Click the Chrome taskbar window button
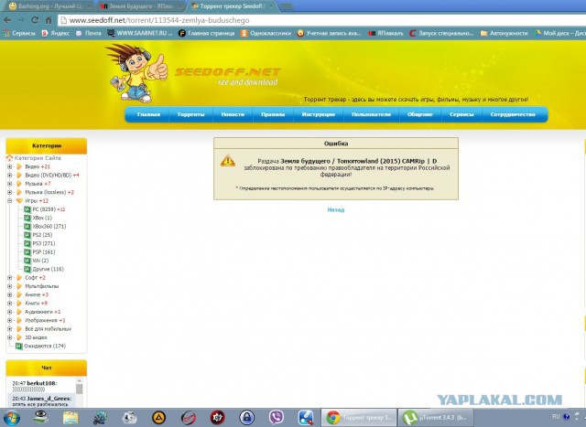The width and height of the screenshot is (586, 427). tap(359, 418)
